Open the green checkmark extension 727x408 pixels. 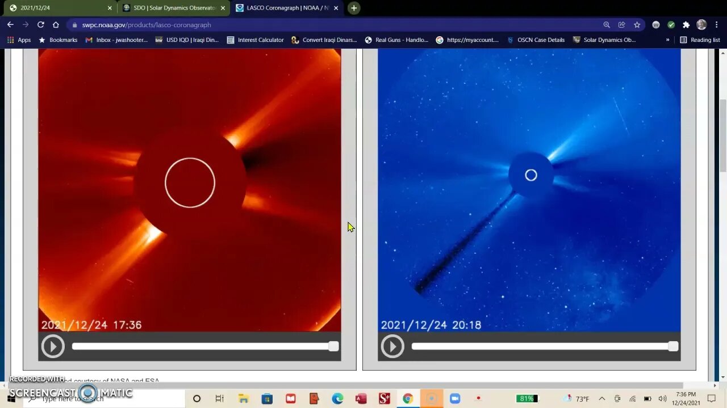(x=671, y=25)
